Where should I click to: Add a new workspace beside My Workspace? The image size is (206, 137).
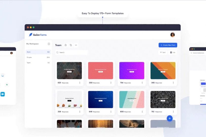coord(49,44)
